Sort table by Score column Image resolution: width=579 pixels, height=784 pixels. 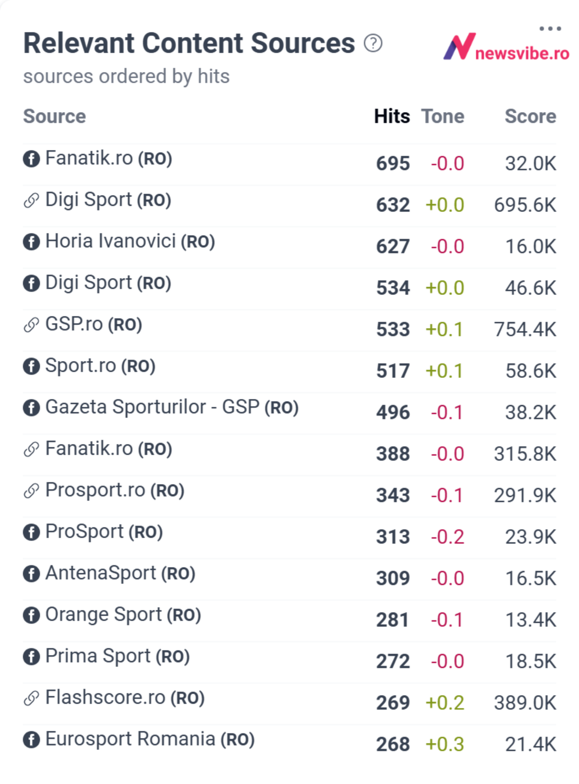[x=530, y=116]
